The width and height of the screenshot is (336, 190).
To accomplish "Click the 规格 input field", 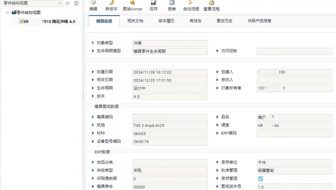I will 170,126.
